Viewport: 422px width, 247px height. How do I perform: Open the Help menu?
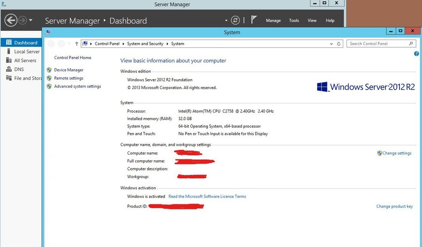pyautogui.click(x=330, y=21)
